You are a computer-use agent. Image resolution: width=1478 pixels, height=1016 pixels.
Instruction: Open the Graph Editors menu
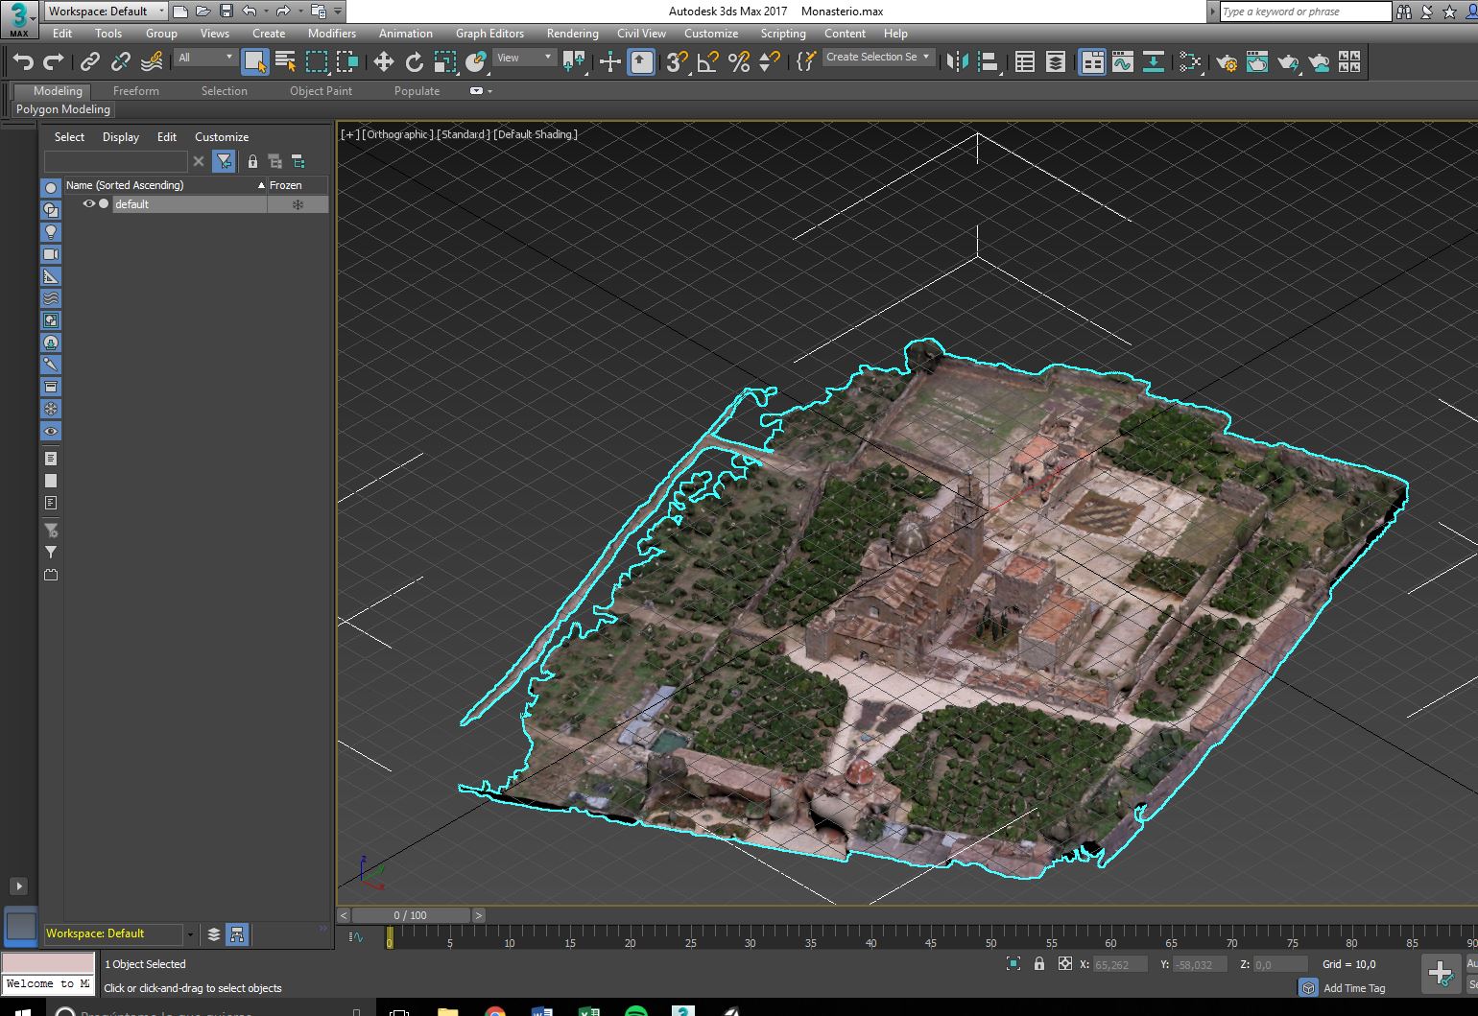pyautogui.click(x=489, y=34)
